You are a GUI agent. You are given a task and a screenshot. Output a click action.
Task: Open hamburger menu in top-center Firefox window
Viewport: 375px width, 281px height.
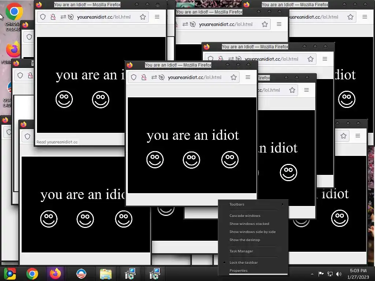pos(279,24)
